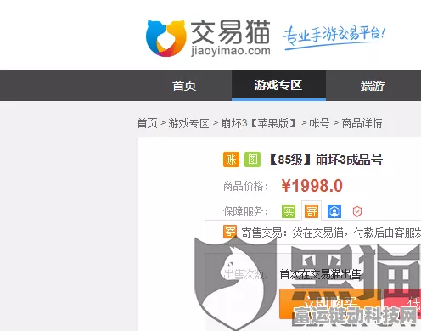
Task: Open 崩坏3【苹果版】 breadcrumb link
Action: coord(259,123)
